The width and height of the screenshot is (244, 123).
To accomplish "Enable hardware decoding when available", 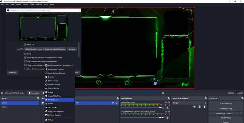I will click(x=26, y=61).
